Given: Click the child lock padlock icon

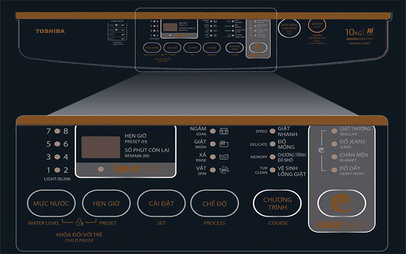Looking at the screenshot, I should [x=79, y=221].
